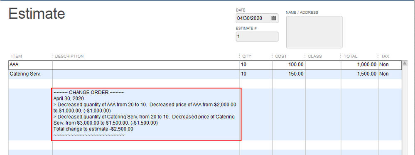Select the Catering Serv. item cell

[30, 74]
